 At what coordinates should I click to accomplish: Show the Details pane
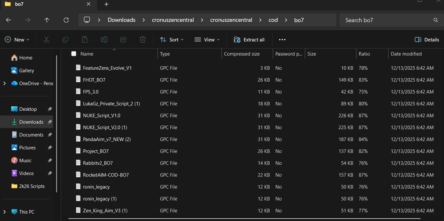(427, 40)
